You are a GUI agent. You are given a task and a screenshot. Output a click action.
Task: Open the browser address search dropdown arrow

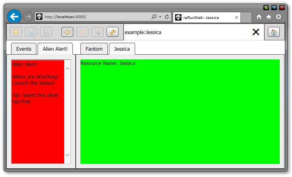coord(160,17)
